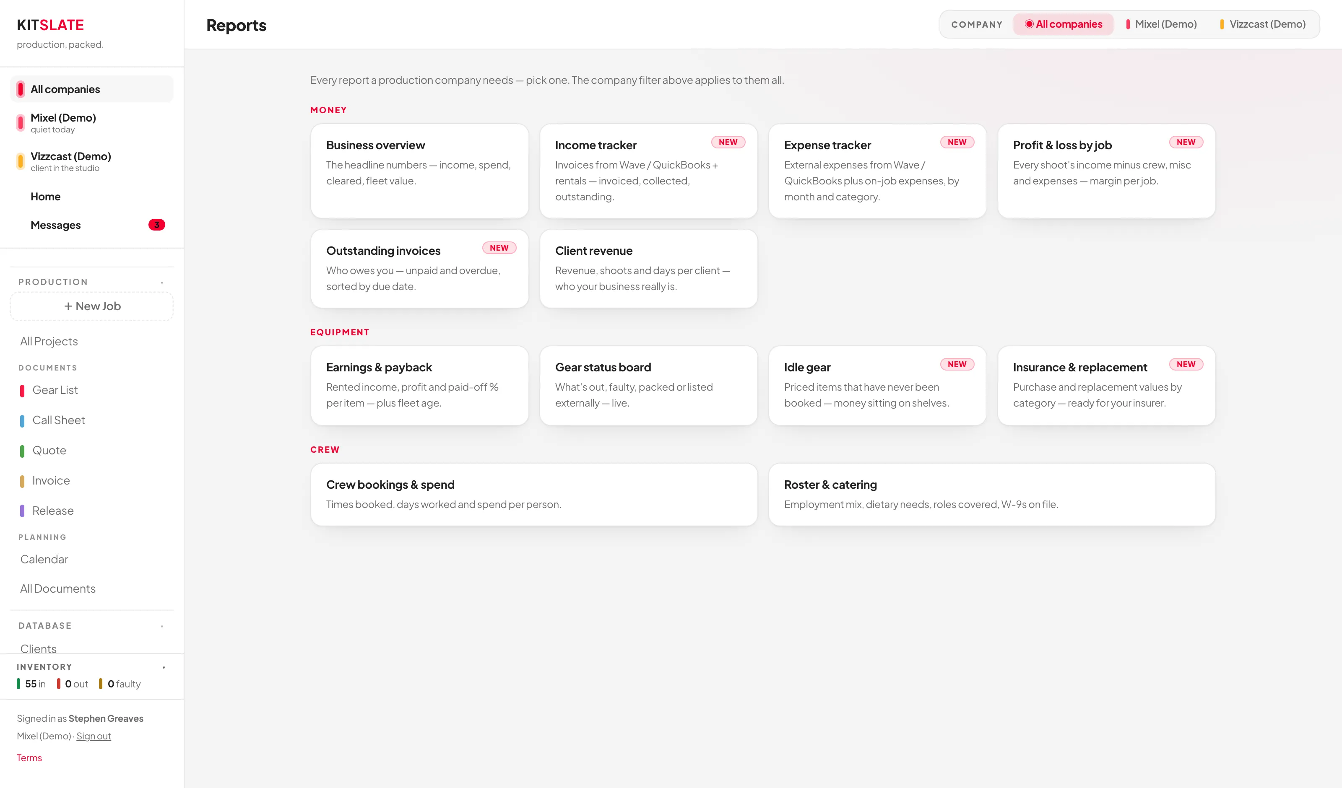
Task: Click the Sign out link
Action: (x=94, y=736)
